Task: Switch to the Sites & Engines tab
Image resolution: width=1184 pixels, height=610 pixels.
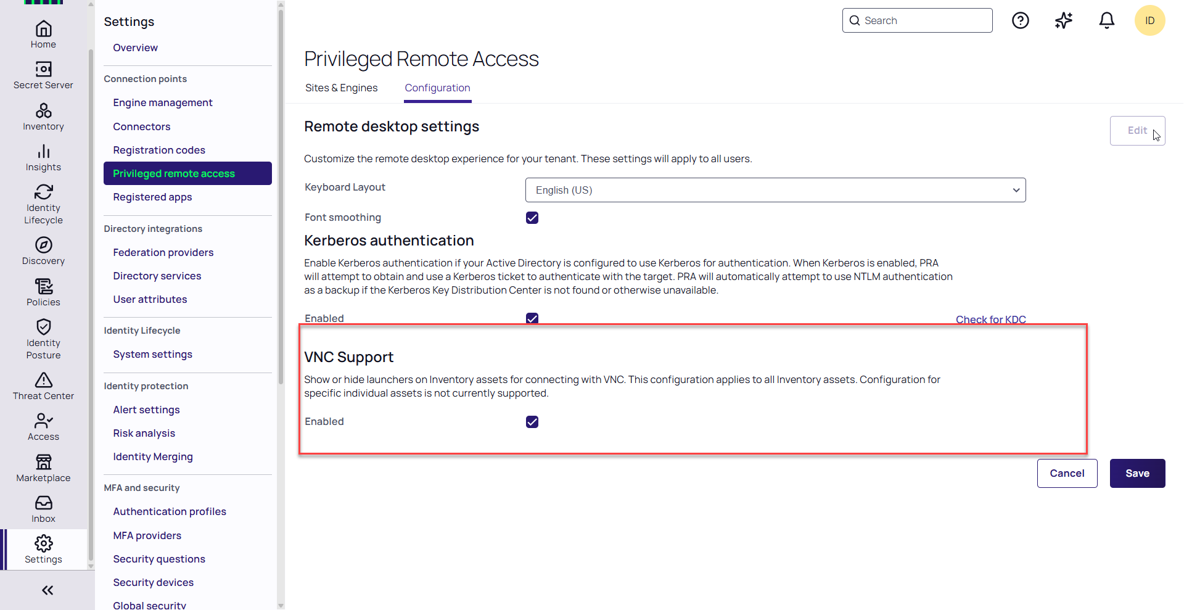Action: pos(341,88)
